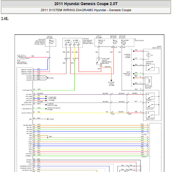Click the 'MEMORY POWER' label at pin 1 BLU
This screenshot has width=174, height=172.
(x=26, y=70)
